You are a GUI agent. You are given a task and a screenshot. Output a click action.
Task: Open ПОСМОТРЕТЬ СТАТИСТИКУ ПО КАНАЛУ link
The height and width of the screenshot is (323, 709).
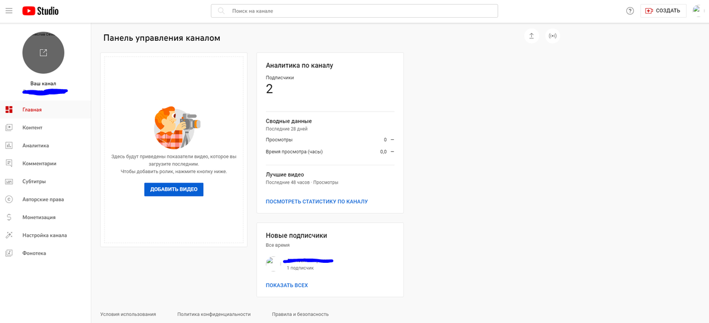[317, 201]
